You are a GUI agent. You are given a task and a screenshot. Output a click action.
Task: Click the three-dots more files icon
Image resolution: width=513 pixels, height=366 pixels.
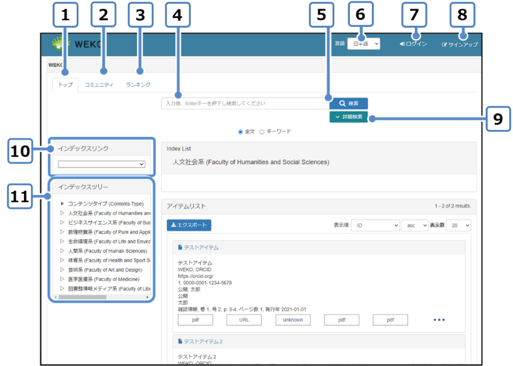click(439, 320)
